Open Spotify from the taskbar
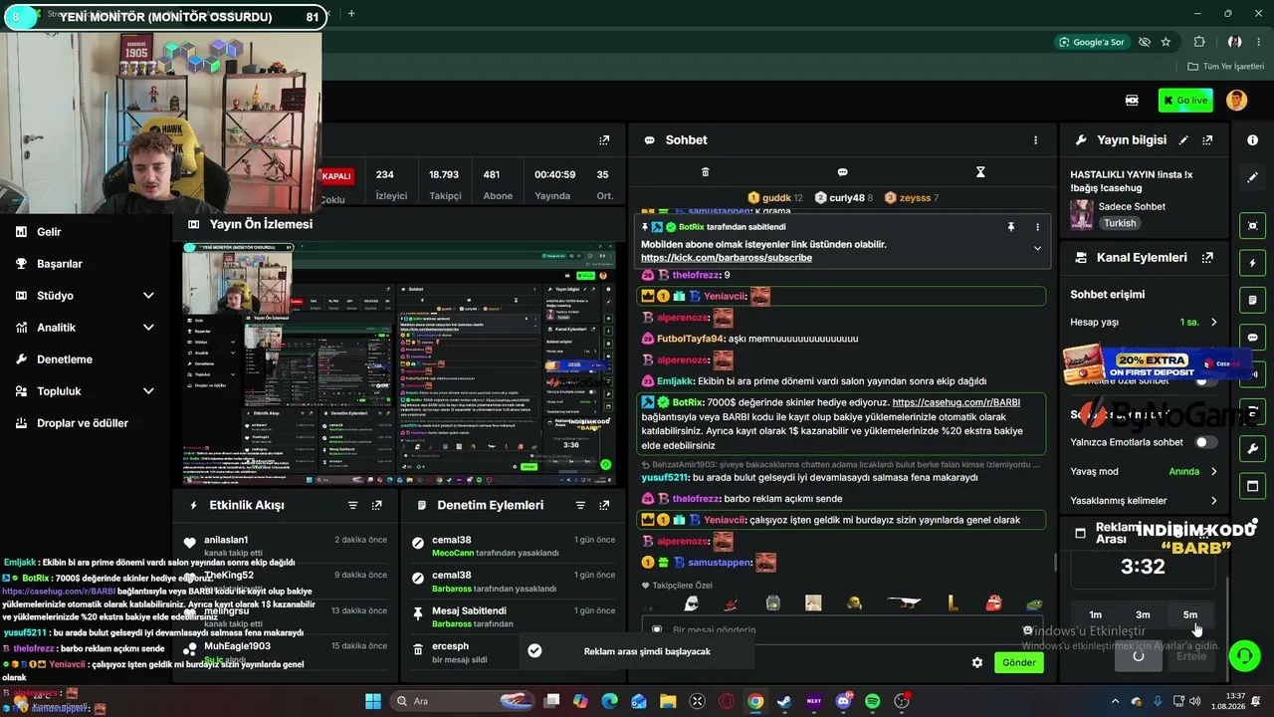 tap(873, 701)
